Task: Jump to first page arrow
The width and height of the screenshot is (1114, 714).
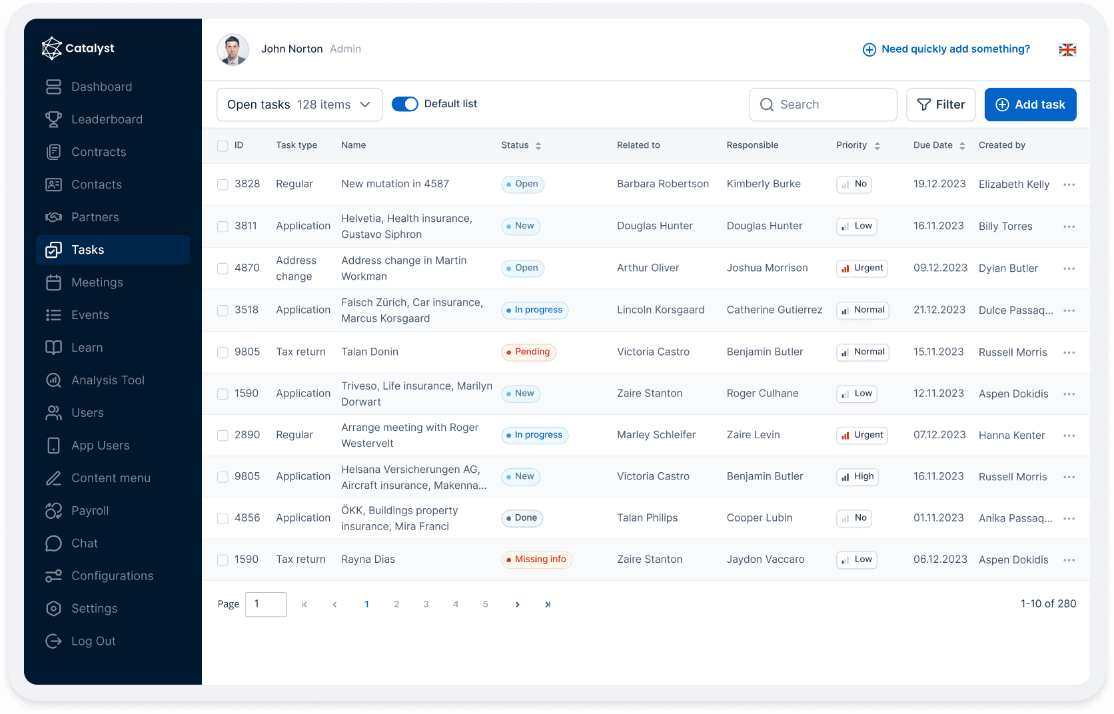Action: (304, 604)
